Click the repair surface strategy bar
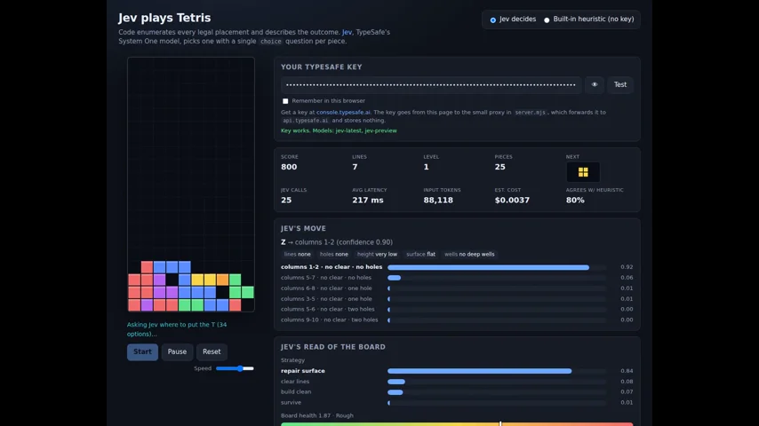 [x=497, y=371]
